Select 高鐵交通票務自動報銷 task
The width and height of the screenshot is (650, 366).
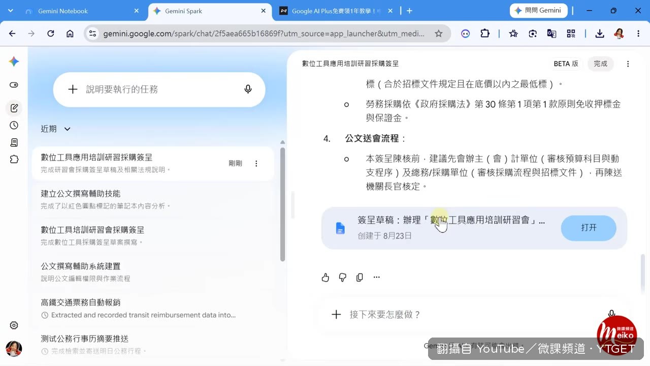pyautogui.click(x=153, y=308)
